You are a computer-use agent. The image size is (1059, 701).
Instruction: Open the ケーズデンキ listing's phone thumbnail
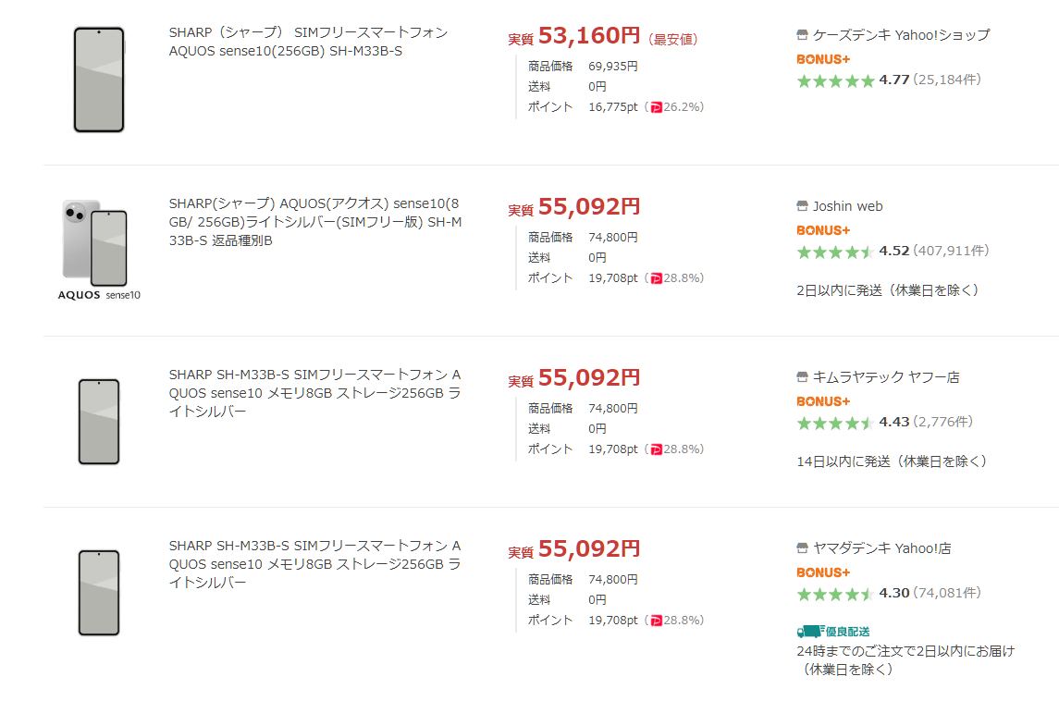coord(99,80)
